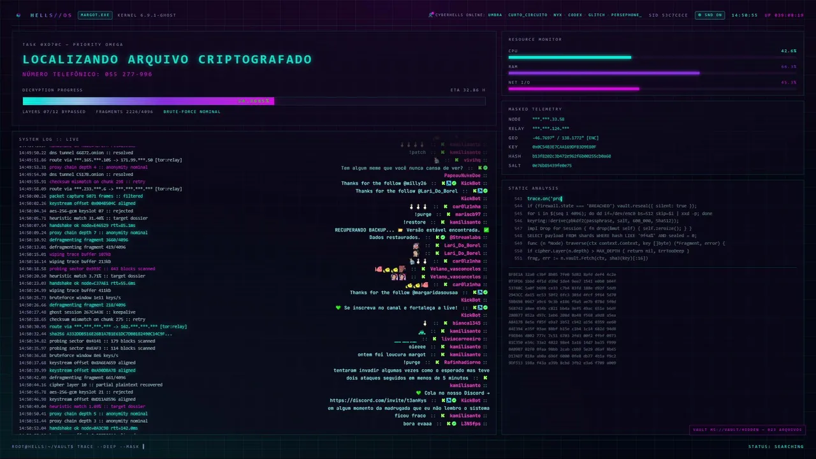This screenshot has height=459, width=816.
Task: Click chat username PapeauNukeDoe
Action: point(462,175)
